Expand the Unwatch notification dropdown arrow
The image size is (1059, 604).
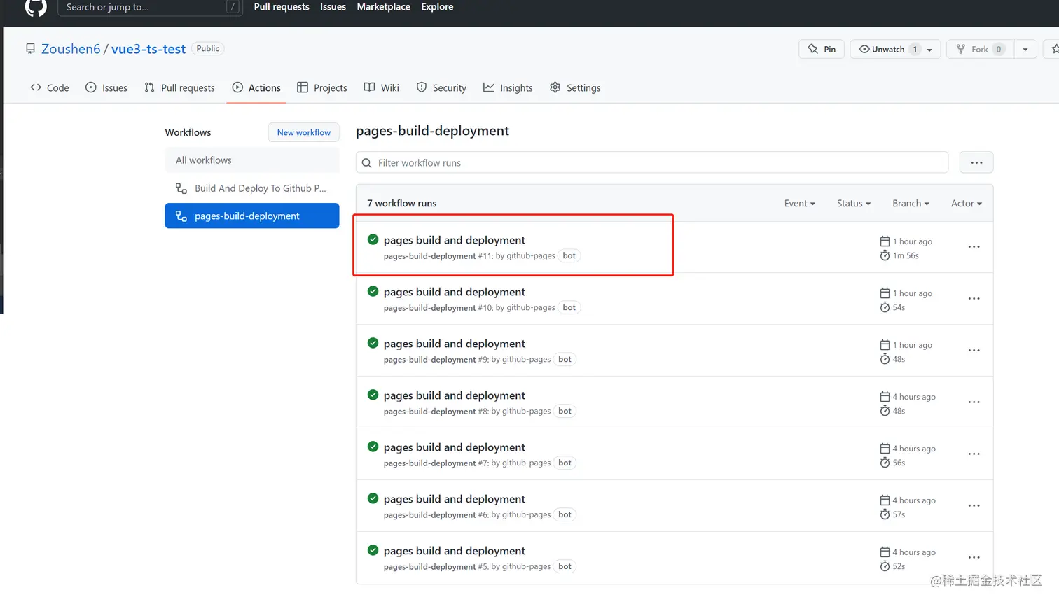[930, 50]
